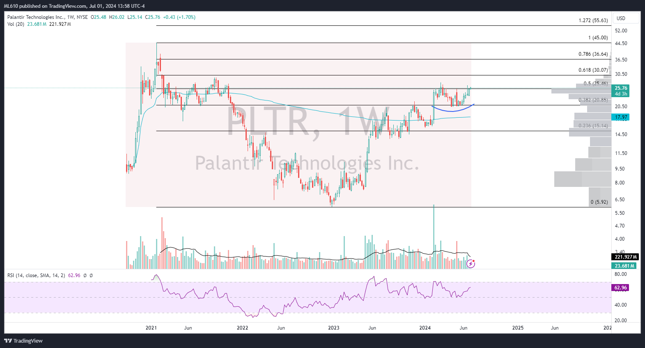Click the purple lightning event icon
The image size is (645, 348).
pyautogui.click(x=471, y=264)
